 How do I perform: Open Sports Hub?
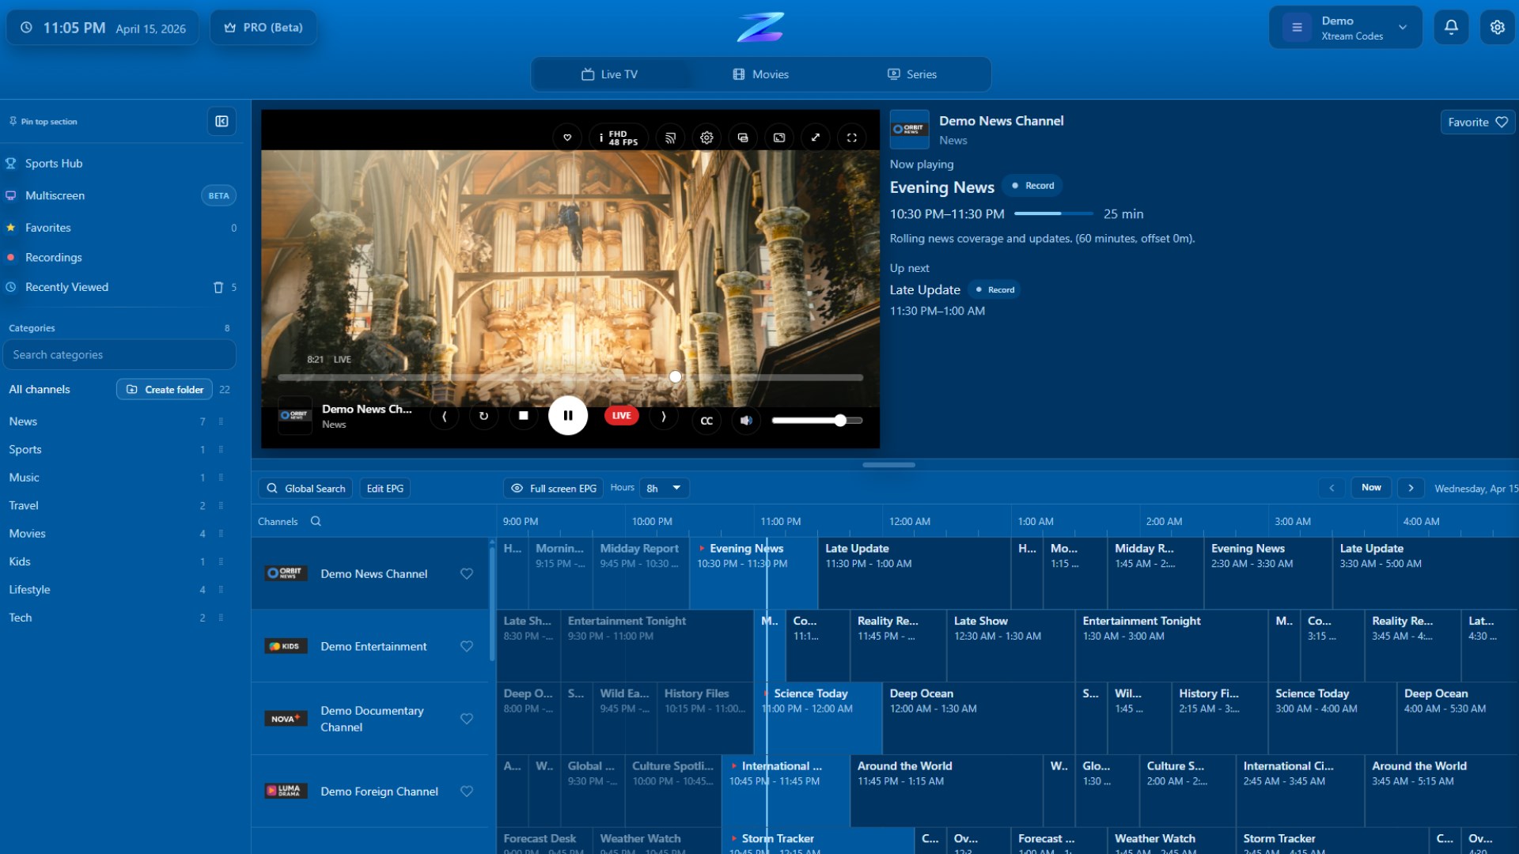click(120, 164)
